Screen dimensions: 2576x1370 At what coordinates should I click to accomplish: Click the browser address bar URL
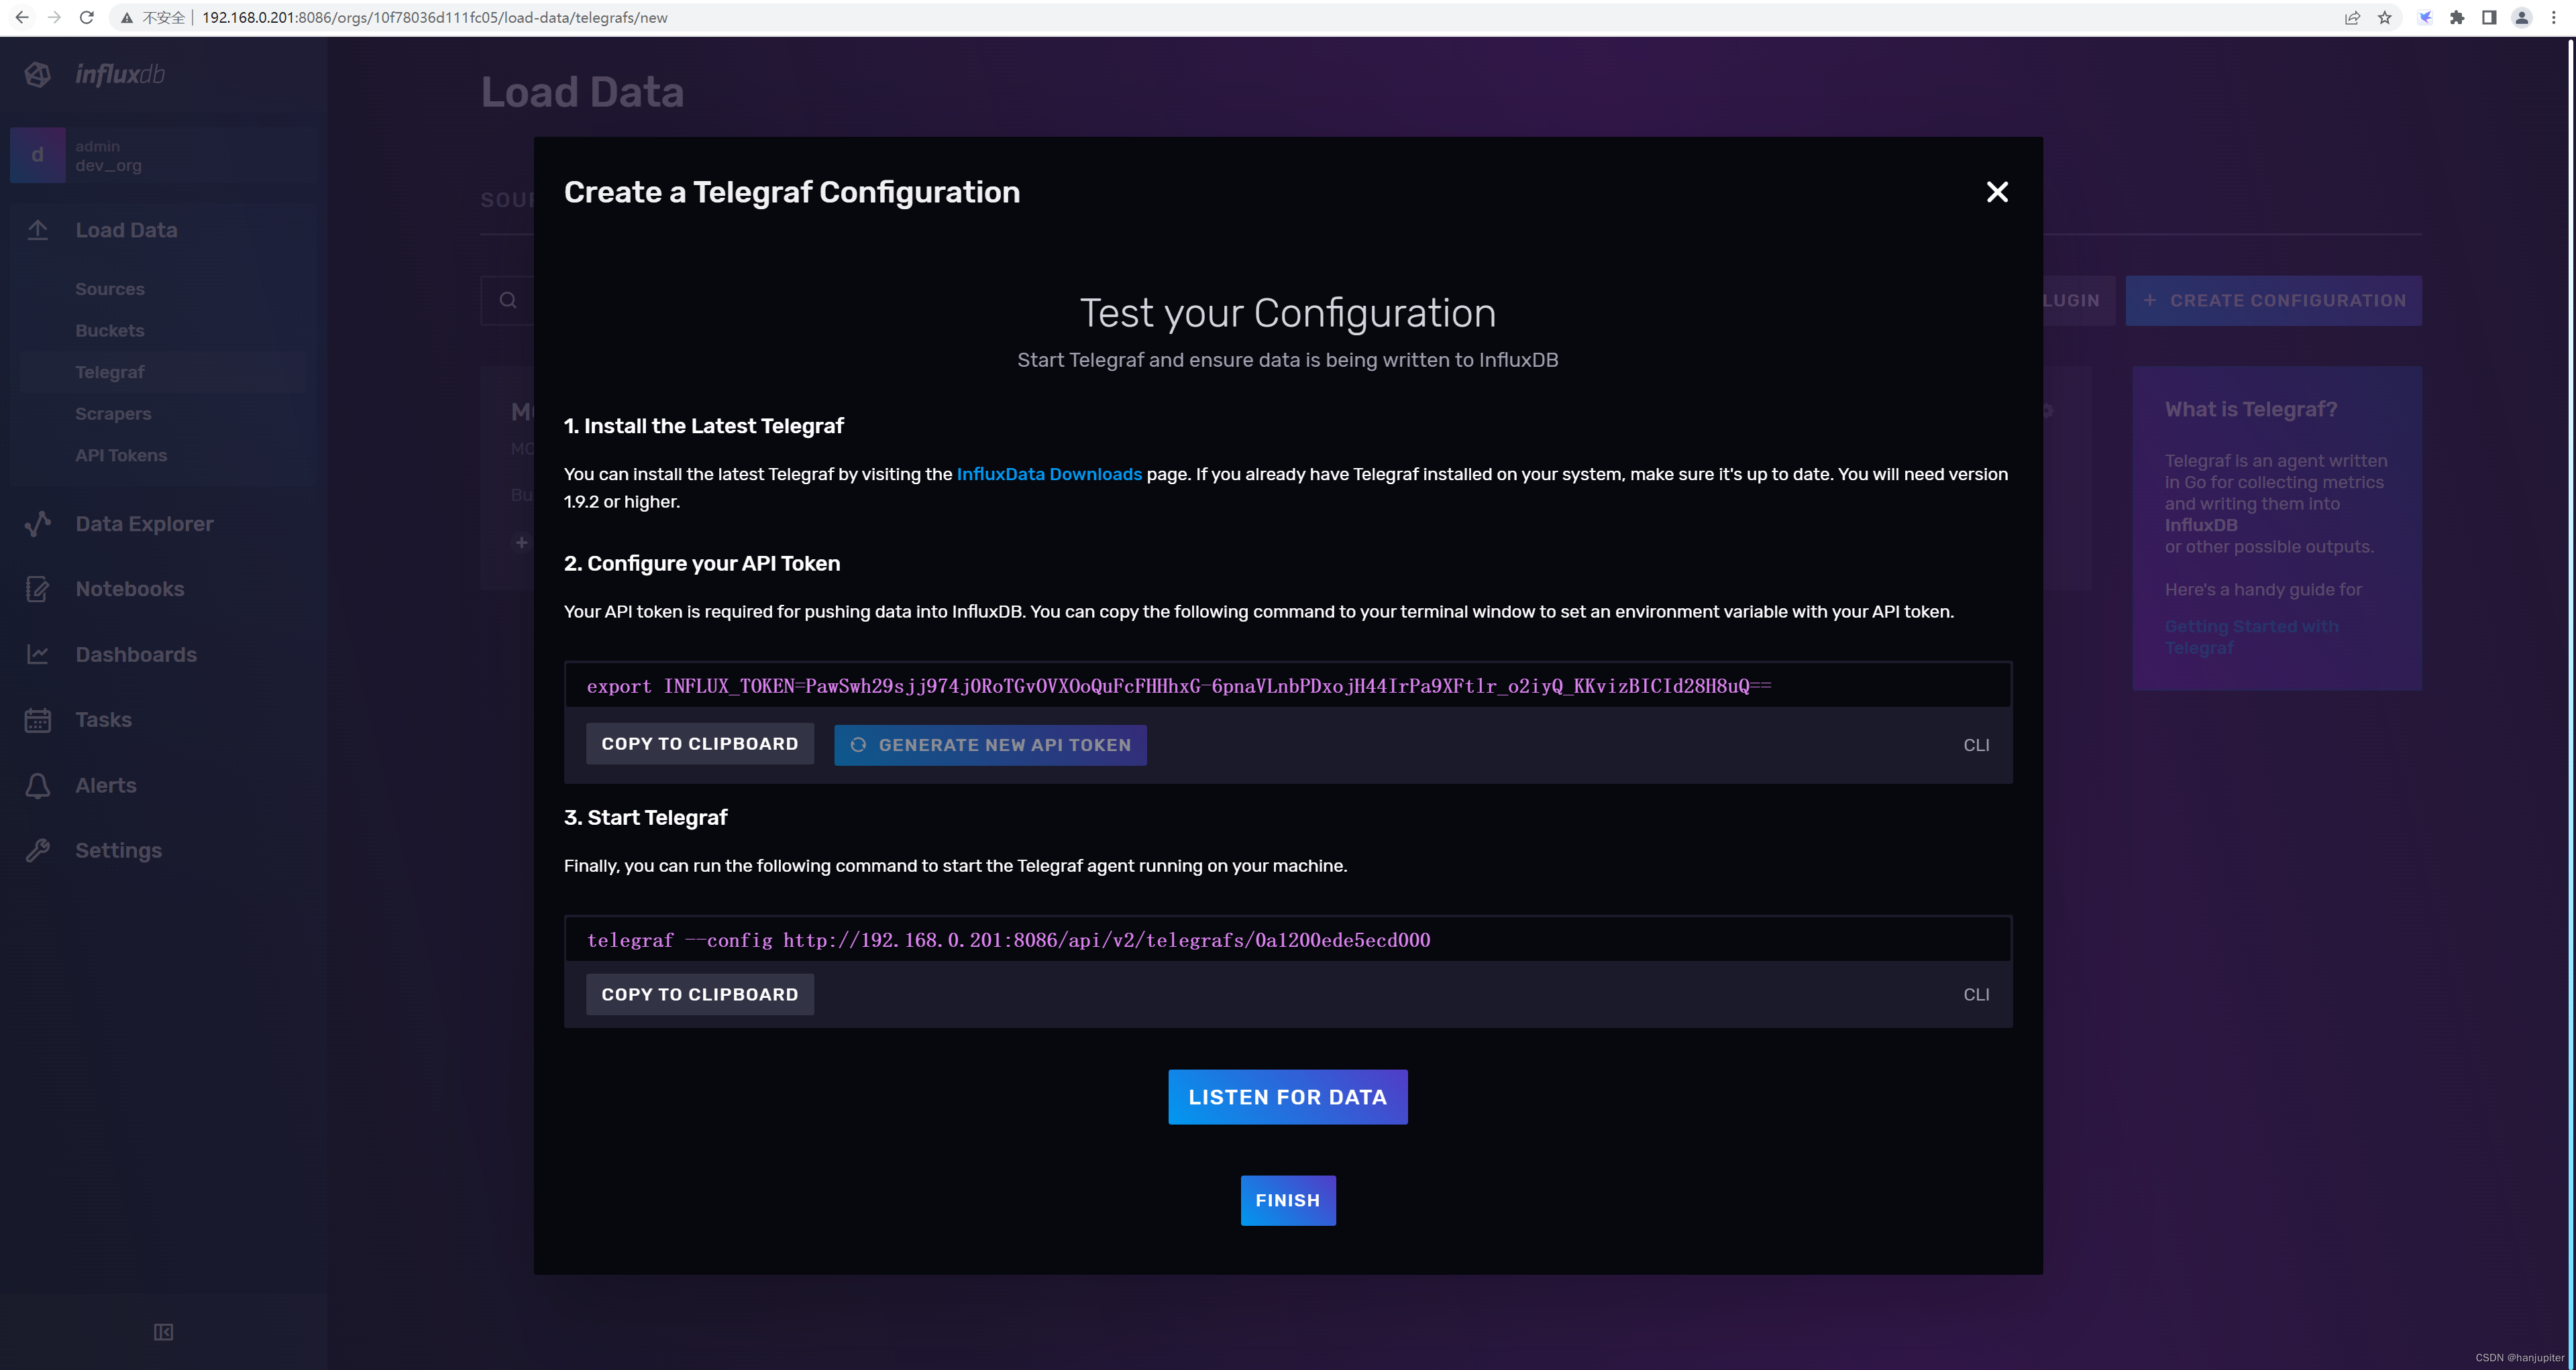point(434,18)
